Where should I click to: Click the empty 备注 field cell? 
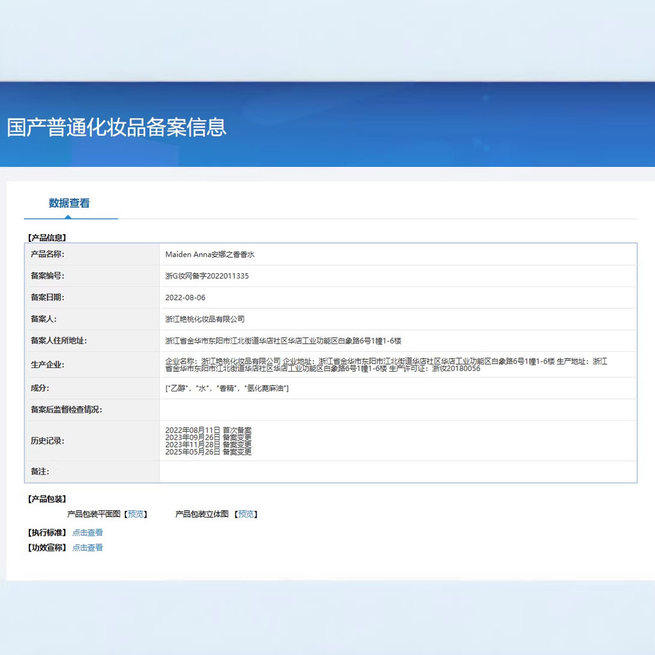pos(398,471)
